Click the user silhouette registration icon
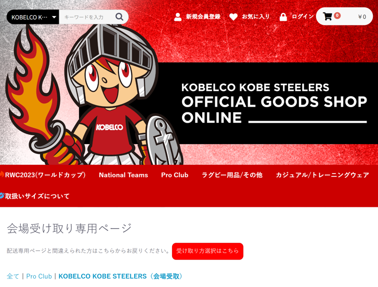Screen dimensions: 378x287 coord(178,17)
